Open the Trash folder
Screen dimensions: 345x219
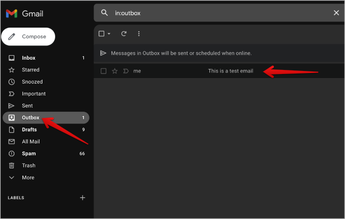pos(46,165)
